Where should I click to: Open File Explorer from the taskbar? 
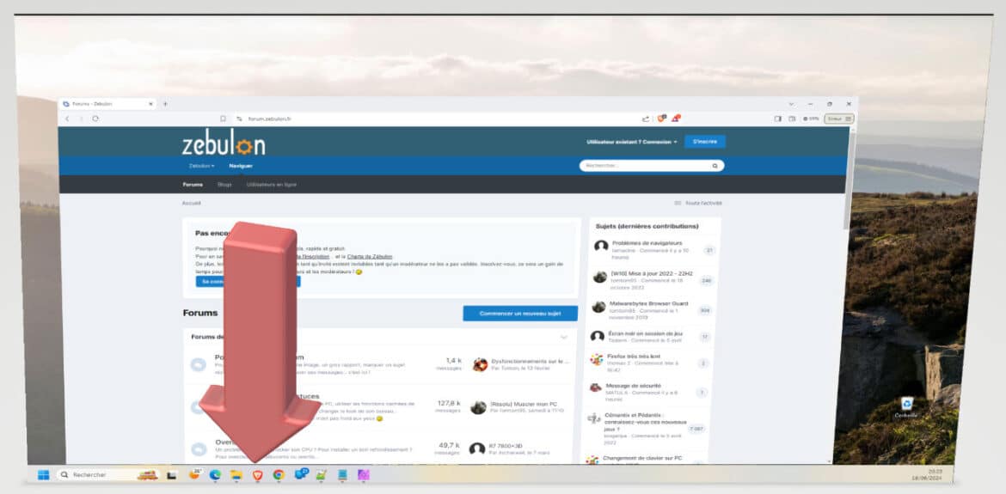(236, 474)
